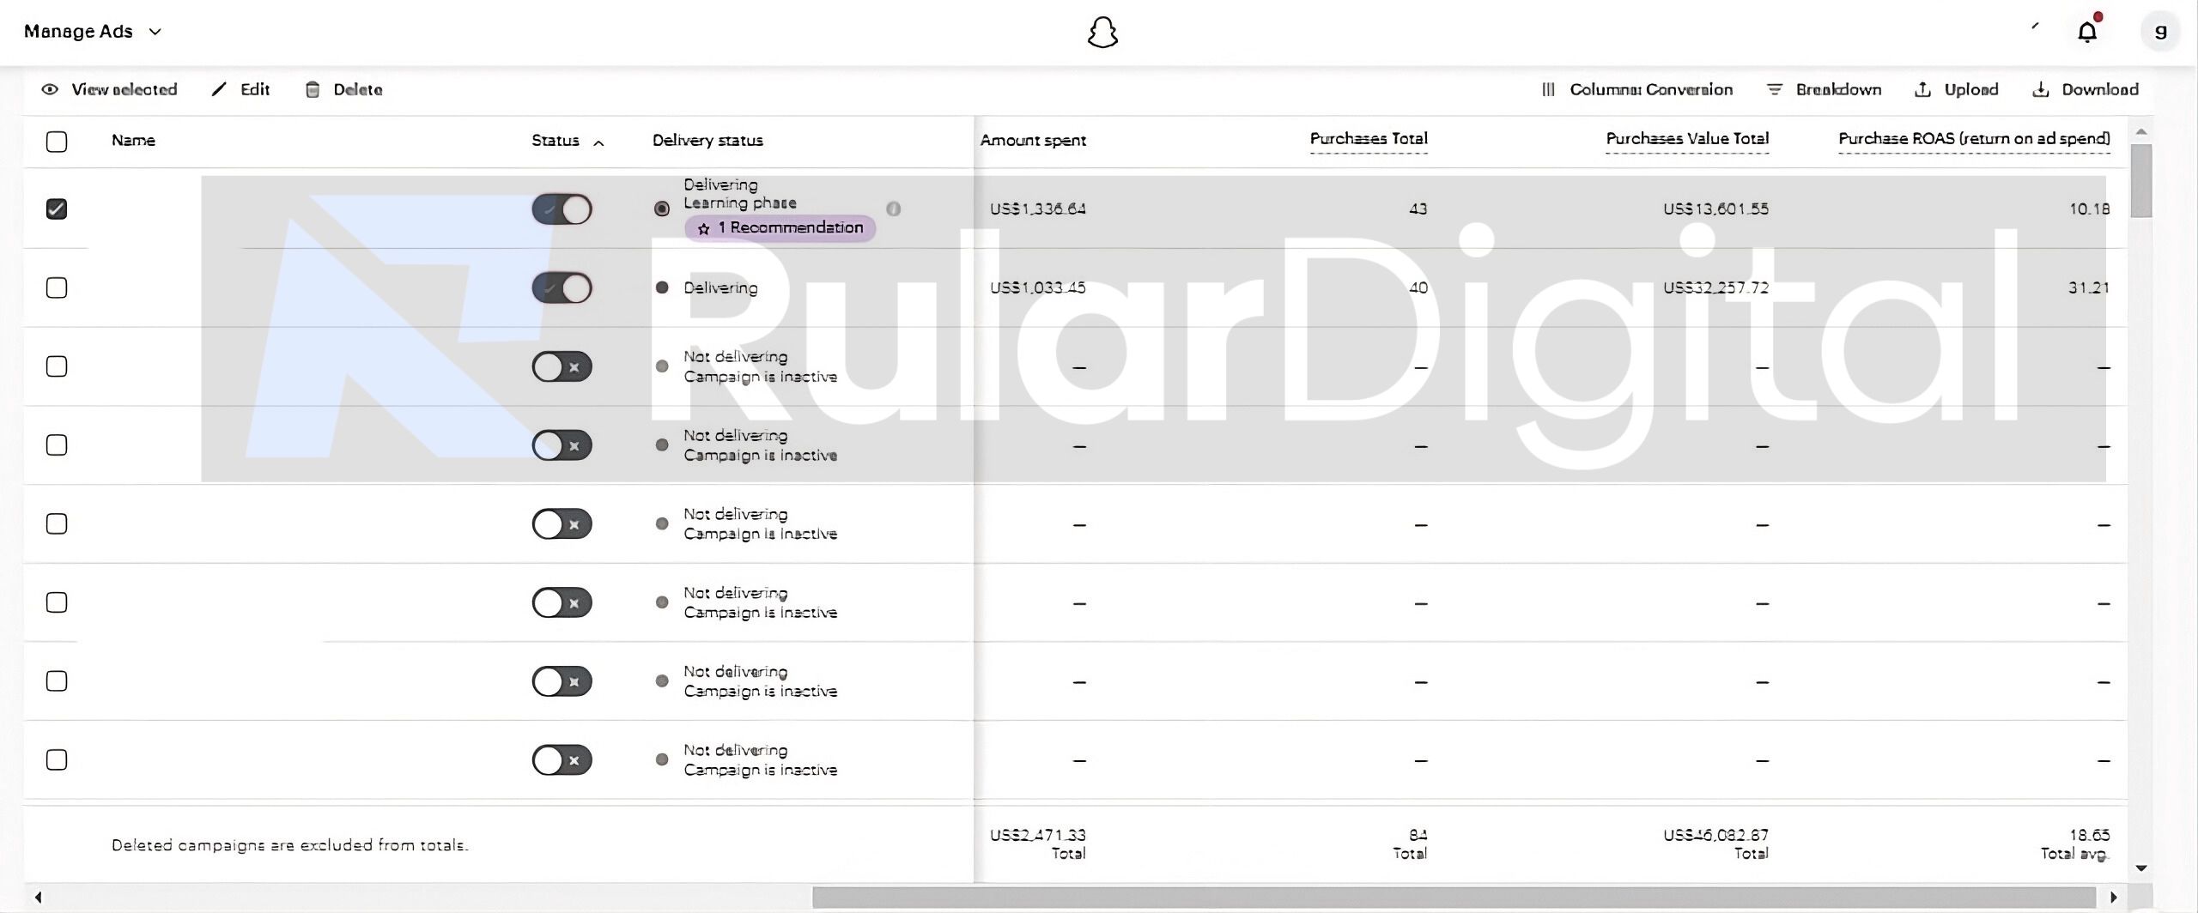The width and height of the screenshot is (2198, 913).
Task: Click info icon beside Learning phase
Action: (893, 209)
